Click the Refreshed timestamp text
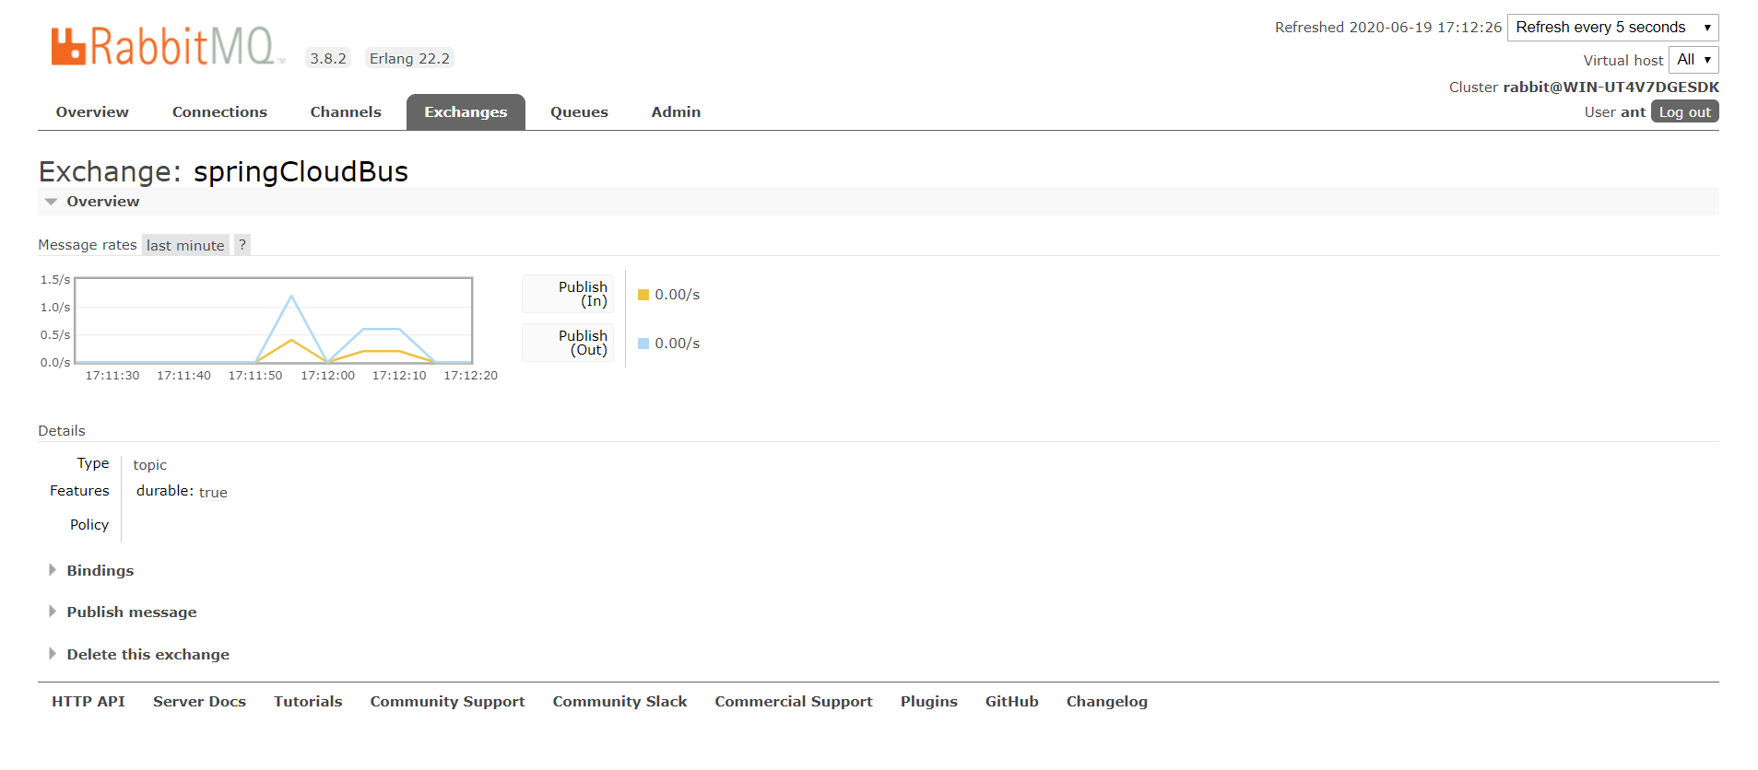Viewport: 1758px width, 770px height. pos(1388,28)
